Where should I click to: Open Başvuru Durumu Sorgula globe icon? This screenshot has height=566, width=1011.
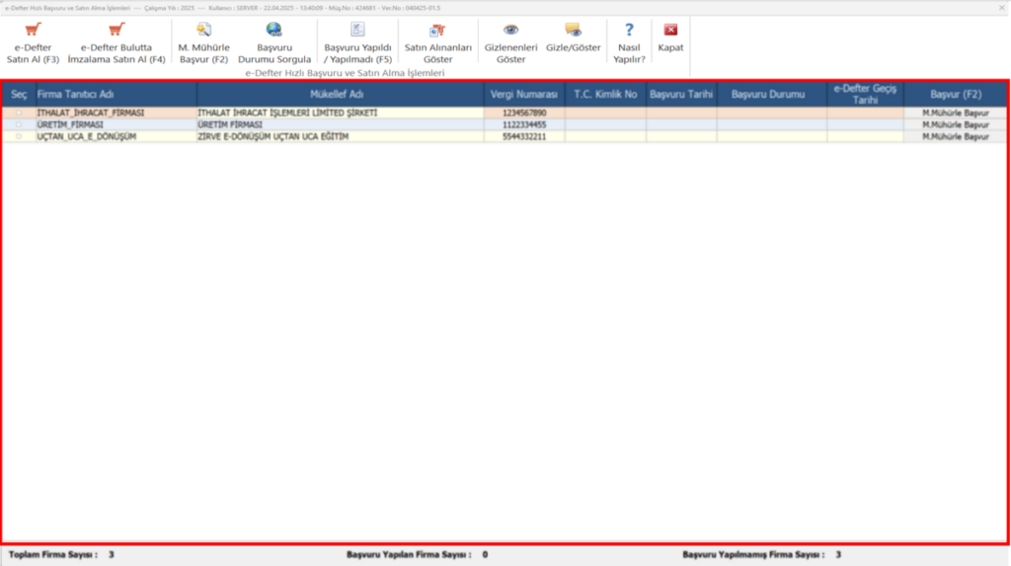(274, 30)
